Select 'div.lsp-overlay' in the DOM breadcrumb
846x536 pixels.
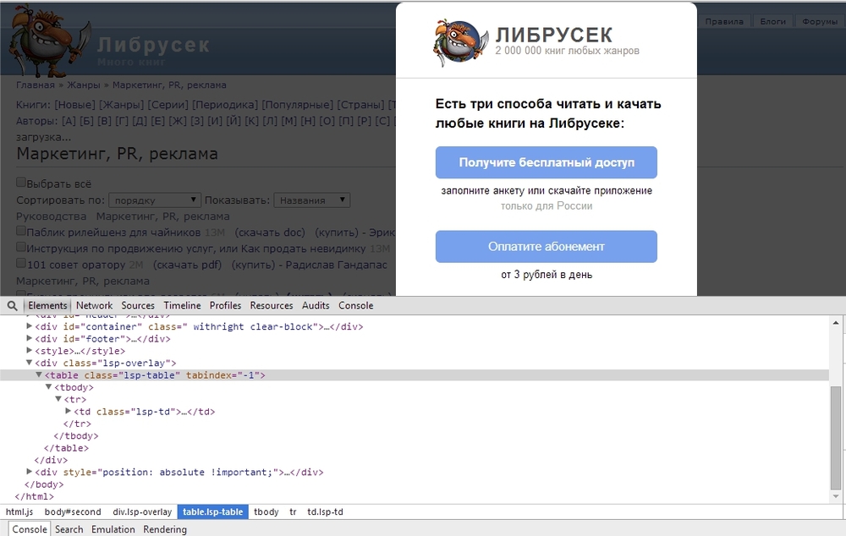point(142,511)
